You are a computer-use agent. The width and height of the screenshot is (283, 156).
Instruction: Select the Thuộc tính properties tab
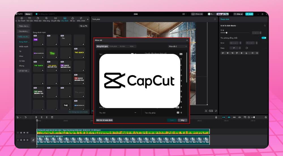tap(225, 19)
